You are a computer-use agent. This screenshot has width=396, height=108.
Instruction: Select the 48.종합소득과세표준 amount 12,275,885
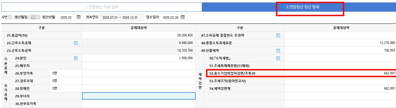coord(387,43)
